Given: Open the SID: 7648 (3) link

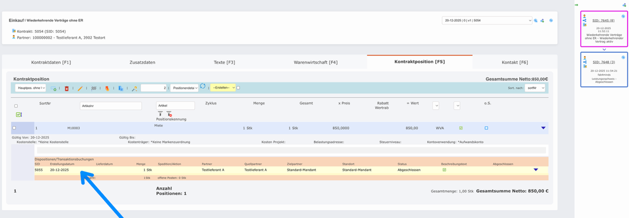Looking at the screenshot, I should click(603, 62).
